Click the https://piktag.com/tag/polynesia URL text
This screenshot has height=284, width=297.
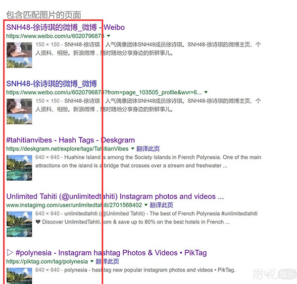tap(47, 262)
